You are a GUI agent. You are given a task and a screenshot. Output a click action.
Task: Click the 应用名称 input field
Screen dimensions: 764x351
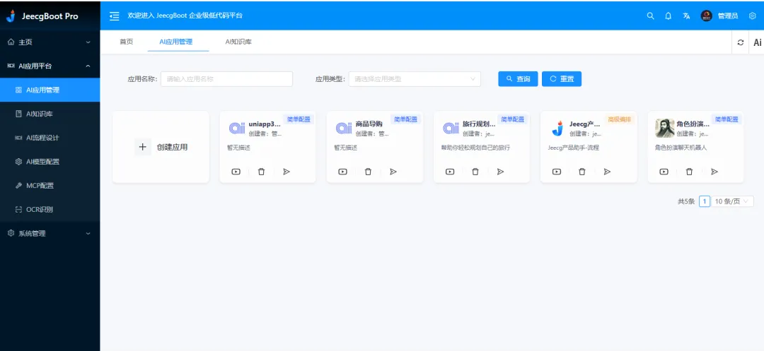coord(226,79)
